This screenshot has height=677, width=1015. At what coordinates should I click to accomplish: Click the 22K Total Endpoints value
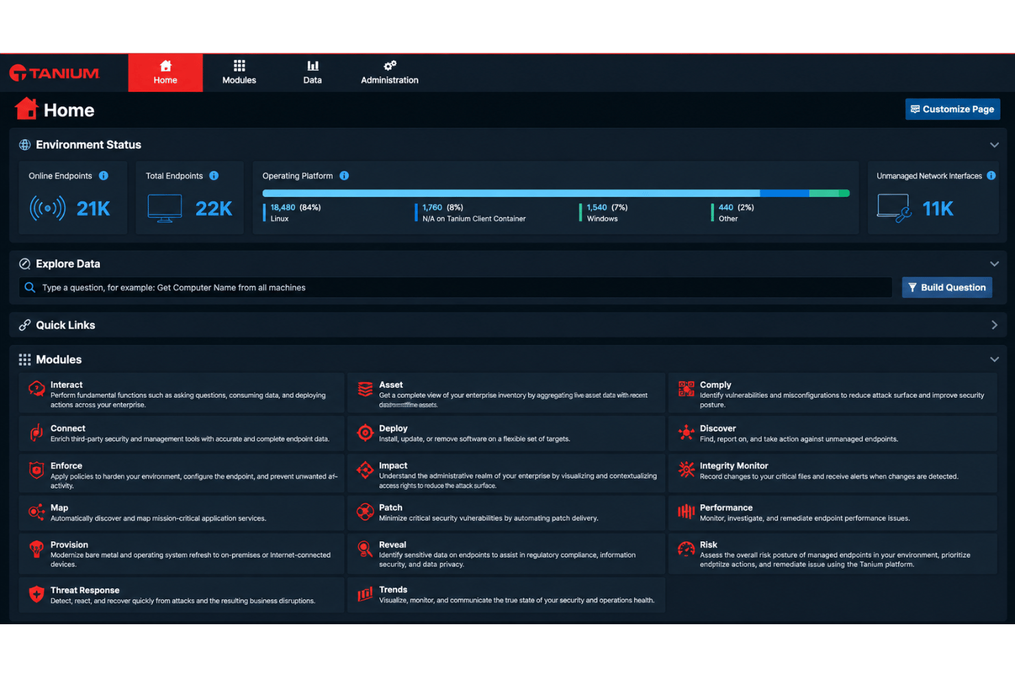coord(214,209)
